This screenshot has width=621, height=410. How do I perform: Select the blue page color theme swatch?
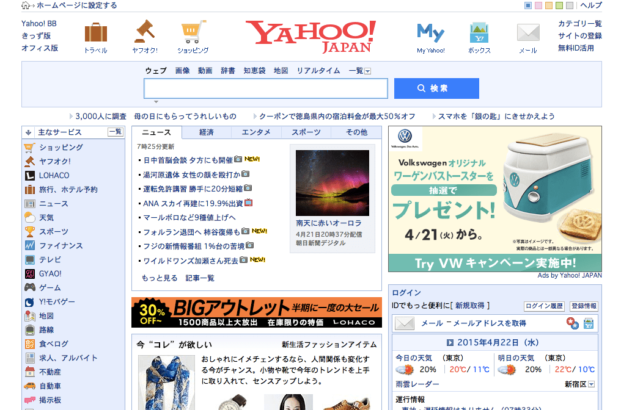528,5
